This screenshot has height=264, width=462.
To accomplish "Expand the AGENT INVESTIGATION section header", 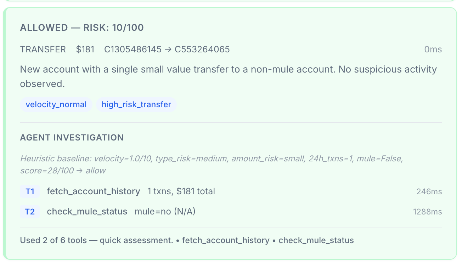I will coord(72,137).
